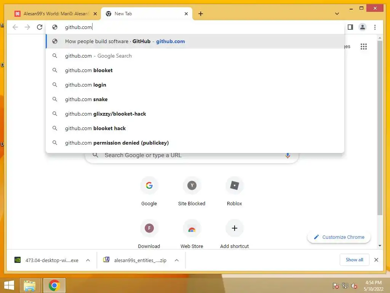The height and width of the screenshot is (293, 390).
Task: Select the New Tab tab
Action: click(147, 14)
